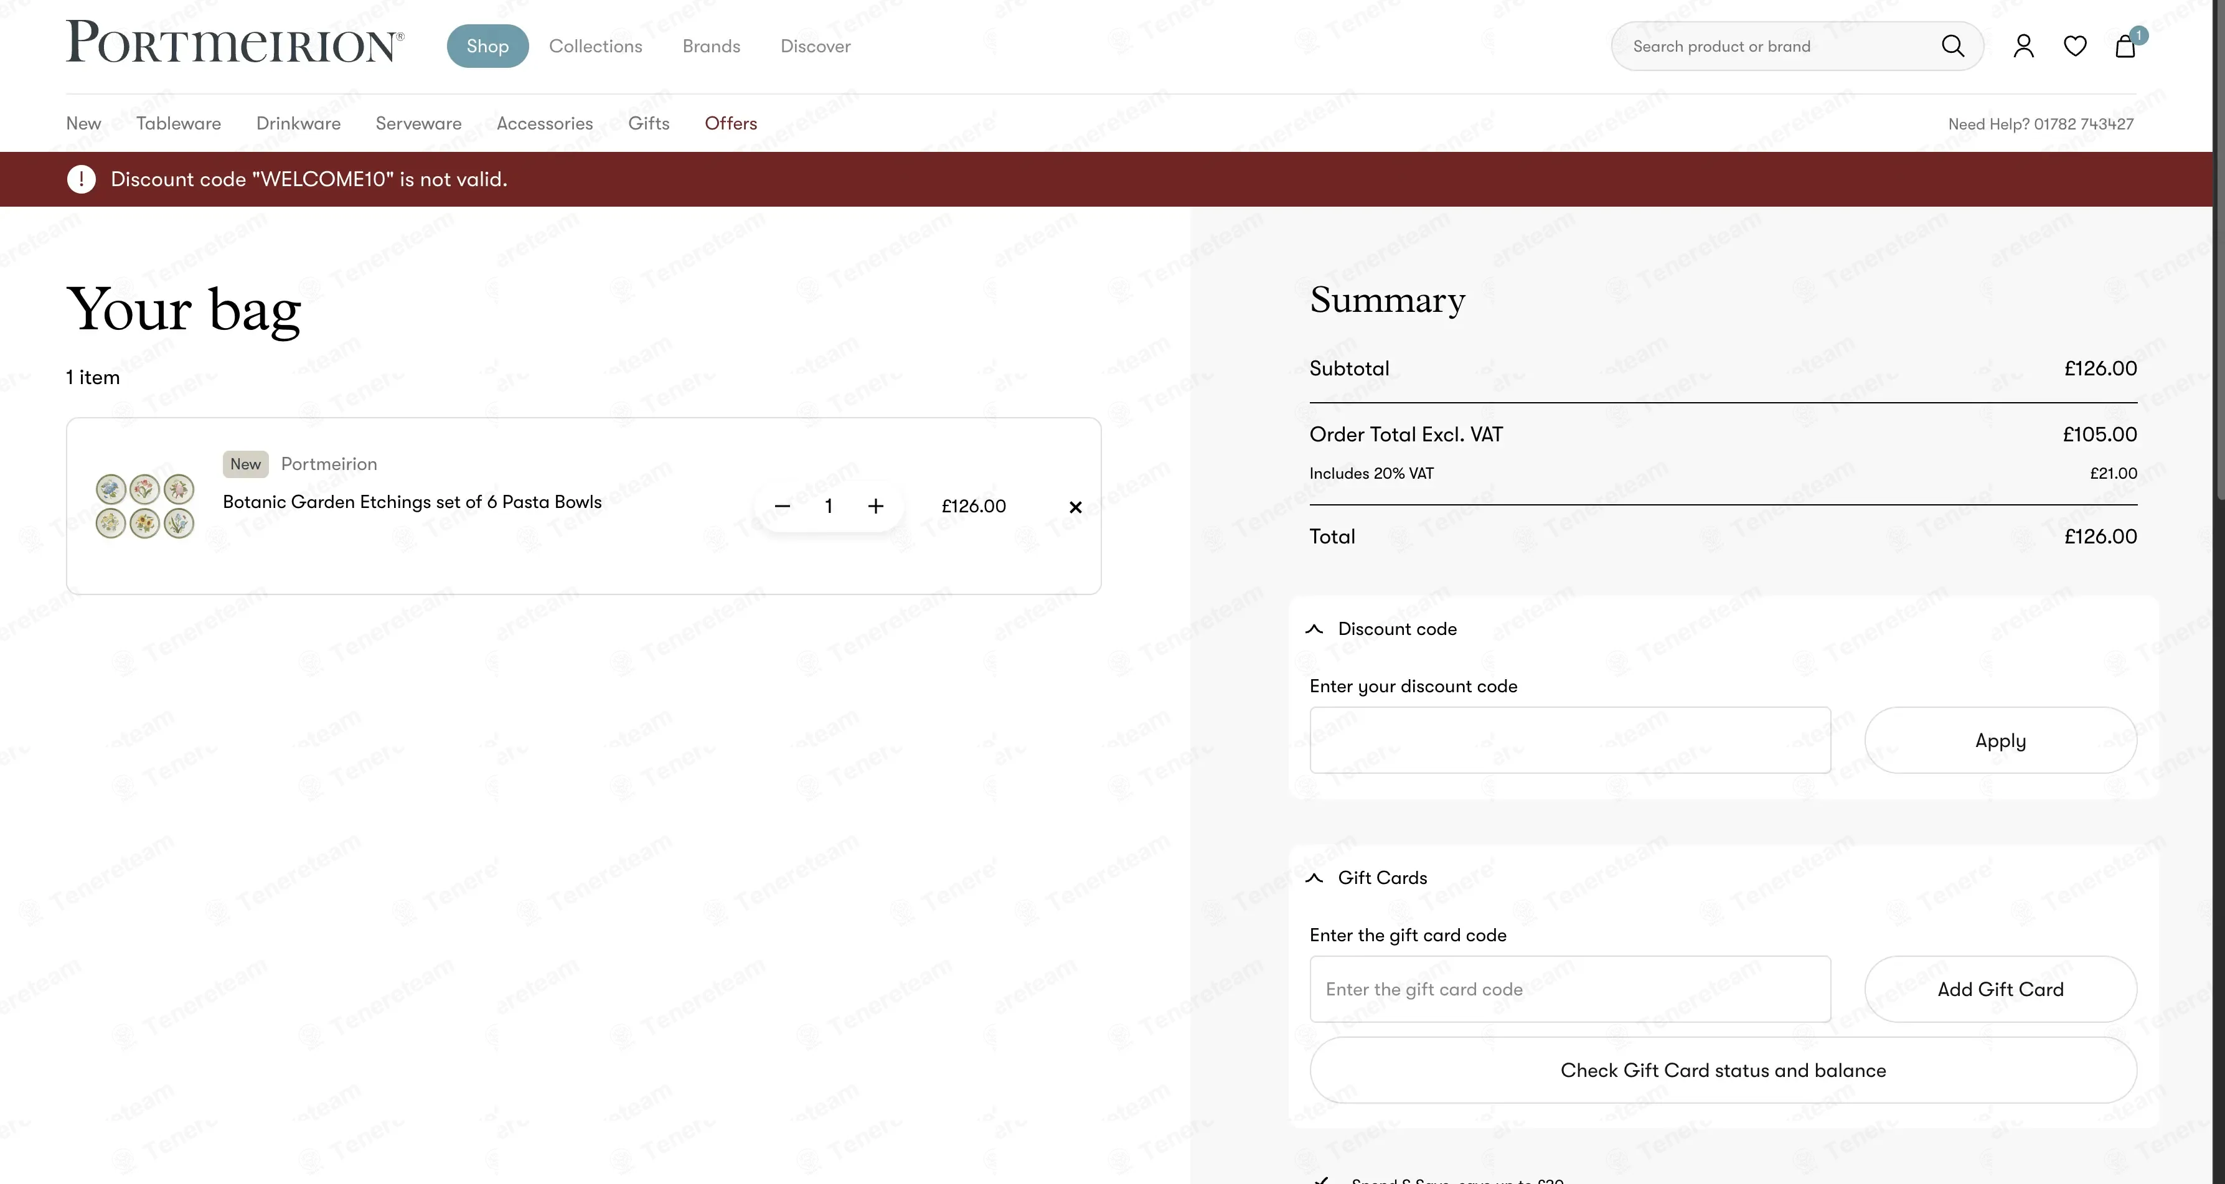The image size is (2225, 1184).
Task: Click the Portmeirion brand label
Action: [329, 464]
